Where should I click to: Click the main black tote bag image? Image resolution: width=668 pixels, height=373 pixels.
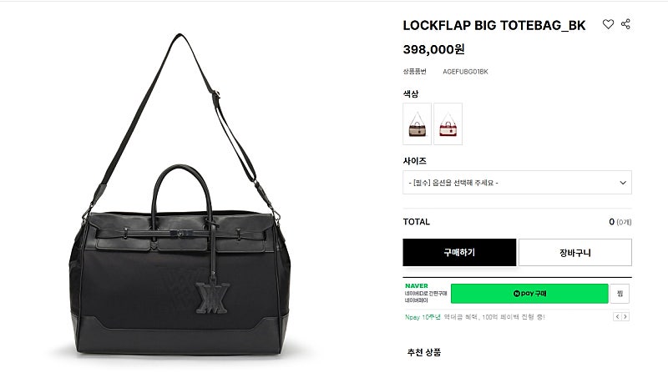pos(180,194)
